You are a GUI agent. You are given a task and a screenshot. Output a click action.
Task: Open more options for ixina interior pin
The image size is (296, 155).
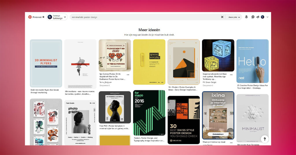(x=231, y=143)
